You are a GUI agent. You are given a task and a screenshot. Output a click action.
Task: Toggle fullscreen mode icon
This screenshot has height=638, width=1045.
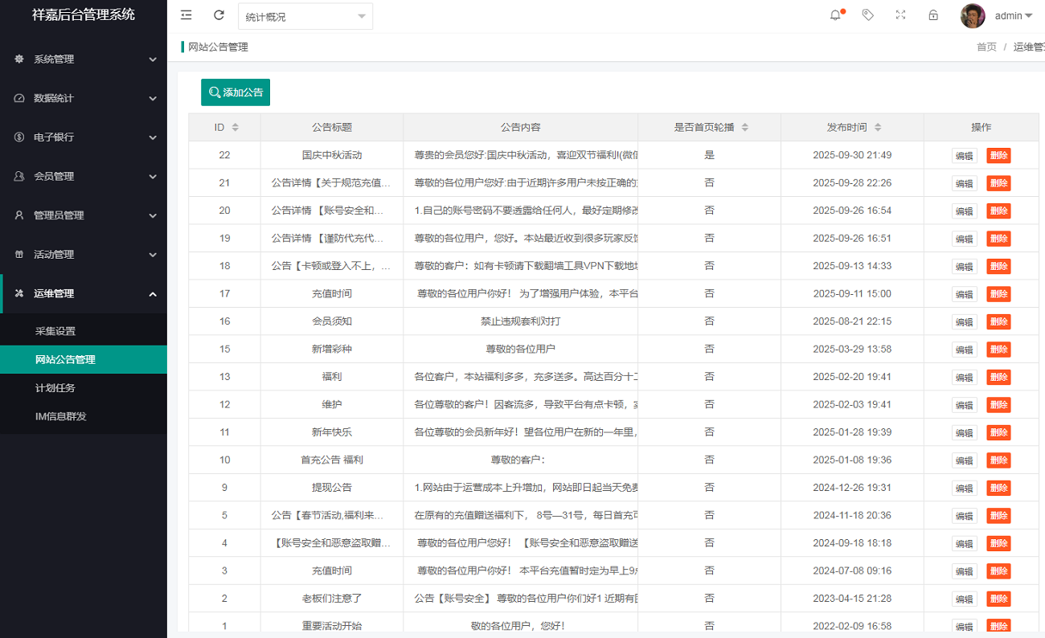pos(900,15)
